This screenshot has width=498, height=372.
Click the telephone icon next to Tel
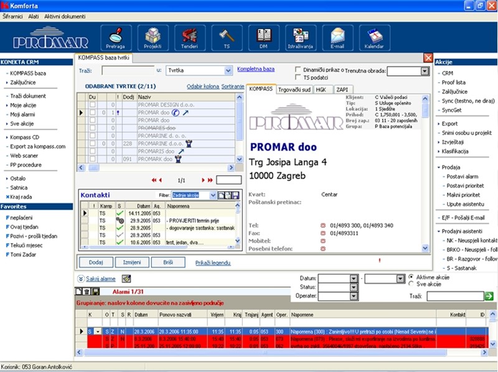click(323, 225)
